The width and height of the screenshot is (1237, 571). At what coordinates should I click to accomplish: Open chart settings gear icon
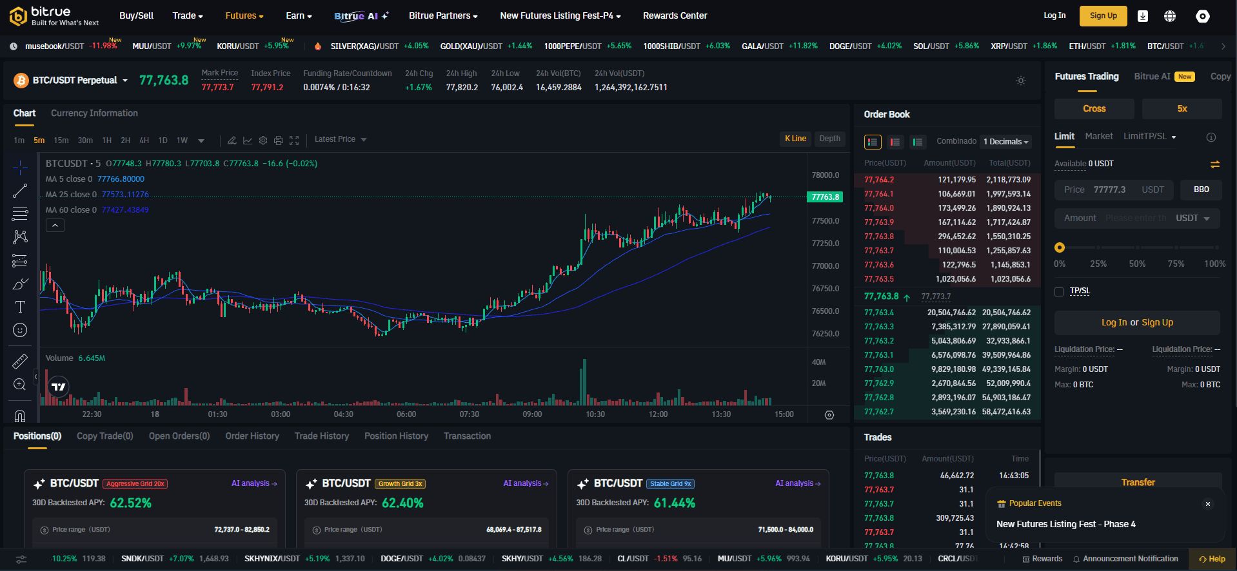click(263, 140)
